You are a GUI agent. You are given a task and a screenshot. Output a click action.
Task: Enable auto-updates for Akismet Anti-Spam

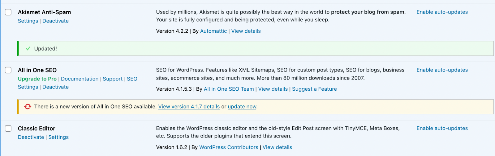click(x=442, y=12)
